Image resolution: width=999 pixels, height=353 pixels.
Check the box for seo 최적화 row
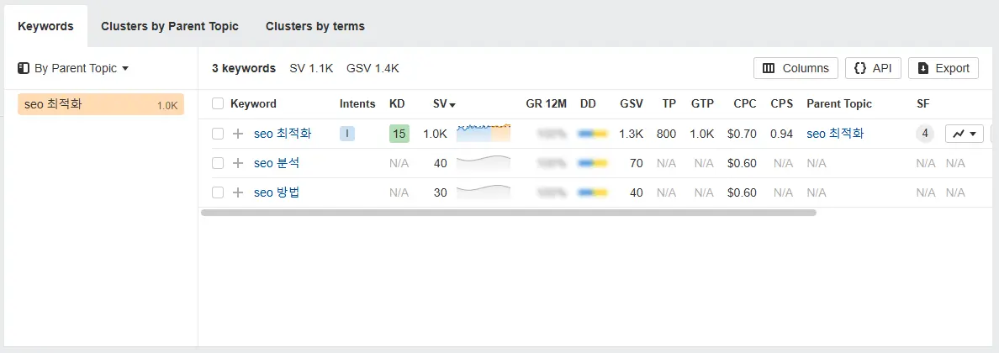(218, 134)
